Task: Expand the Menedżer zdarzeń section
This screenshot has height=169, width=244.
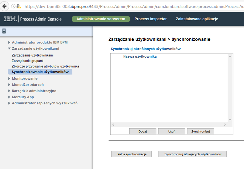Action: pos(9,85)
